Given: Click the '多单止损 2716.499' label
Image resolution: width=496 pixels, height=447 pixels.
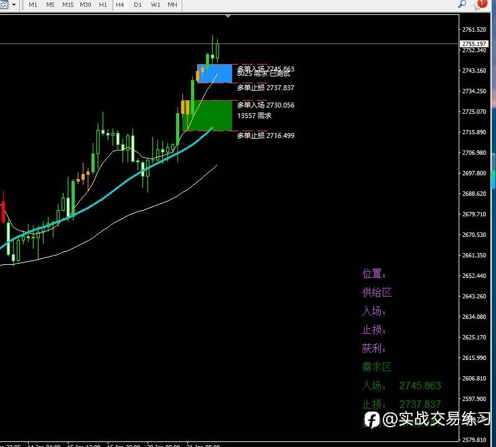Looking at the screenshot, I should pyautogui.click(x=266, y=136).
